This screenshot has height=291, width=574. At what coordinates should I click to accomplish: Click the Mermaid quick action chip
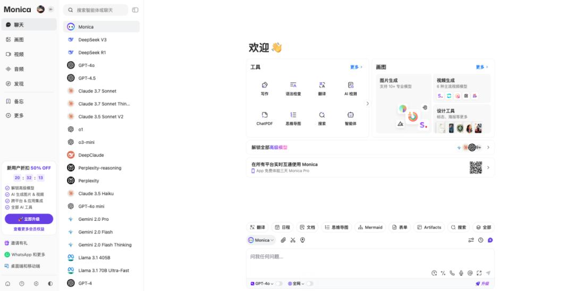tap(370, 227)
